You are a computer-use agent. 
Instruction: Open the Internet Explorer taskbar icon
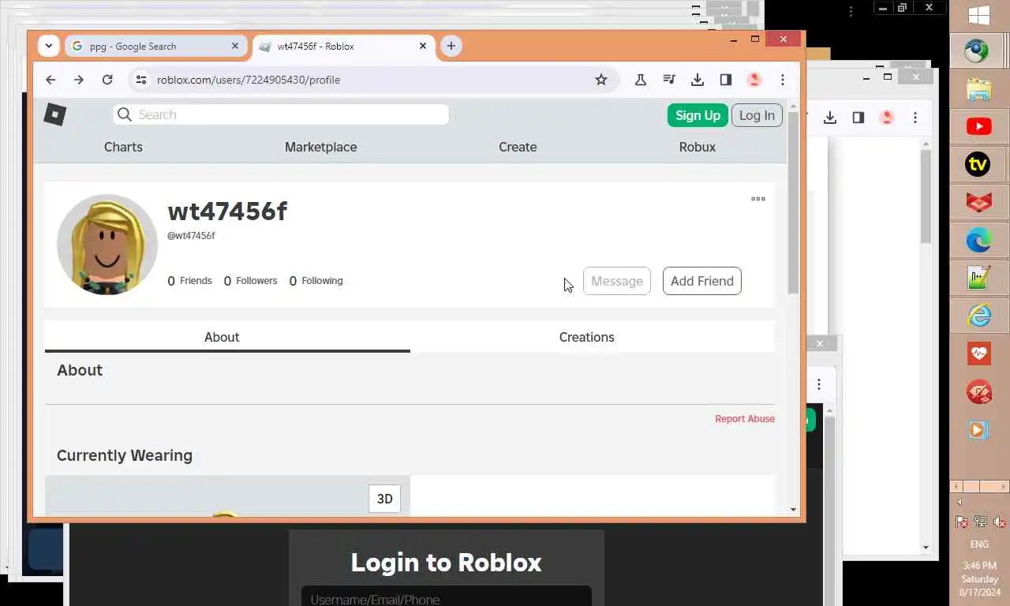click(x=979, y=316)
